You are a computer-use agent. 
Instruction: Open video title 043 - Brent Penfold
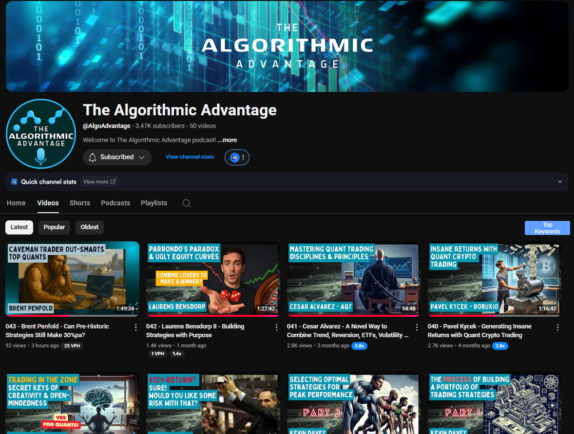[57, 330]
